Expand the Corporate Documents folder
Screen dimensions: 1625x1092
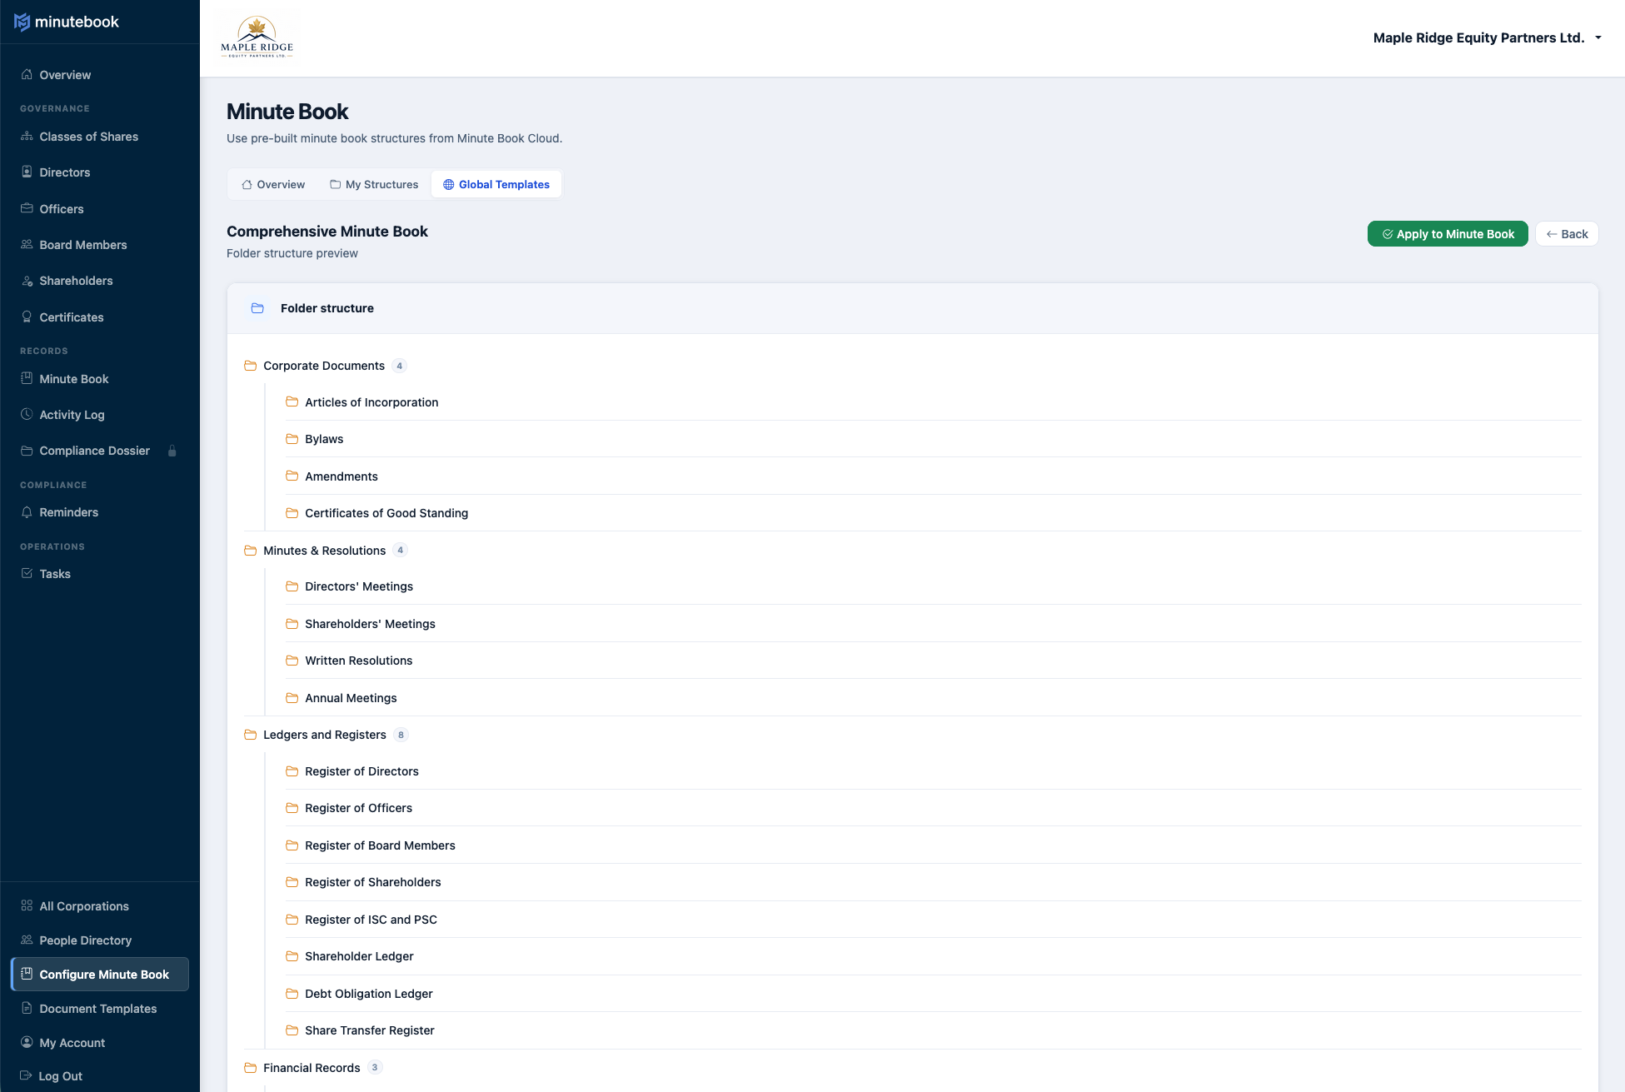(323, 366)
